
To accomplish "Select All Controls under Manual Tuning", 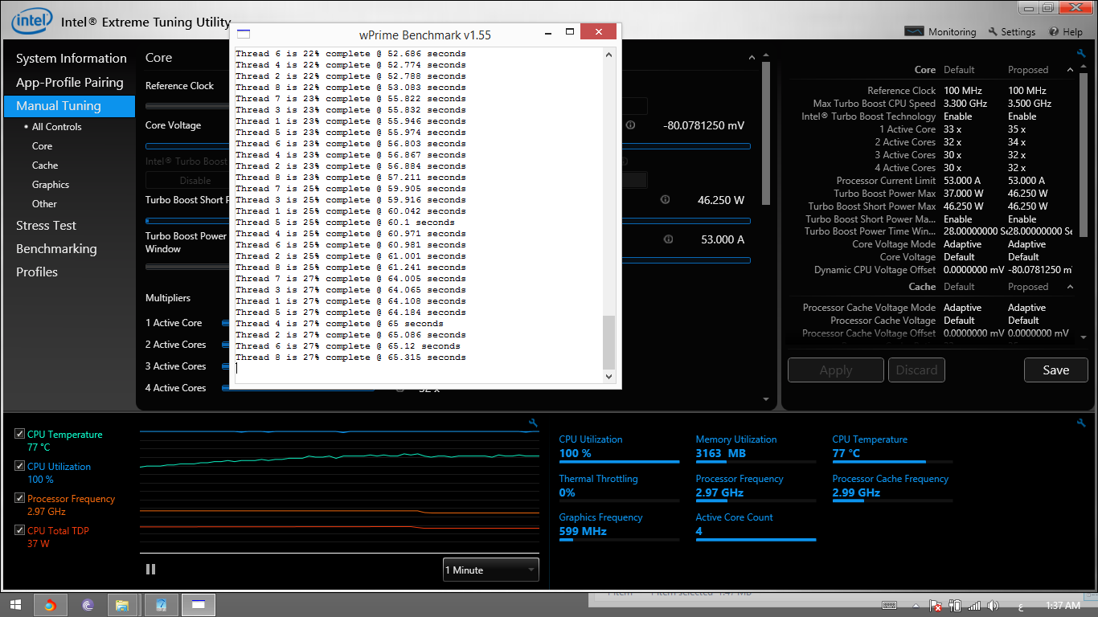I will 57,127.
